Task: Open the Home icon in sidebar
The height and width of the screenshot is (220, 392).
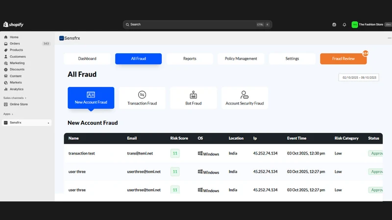Action: pyautogui.click(x=6, y=37)
